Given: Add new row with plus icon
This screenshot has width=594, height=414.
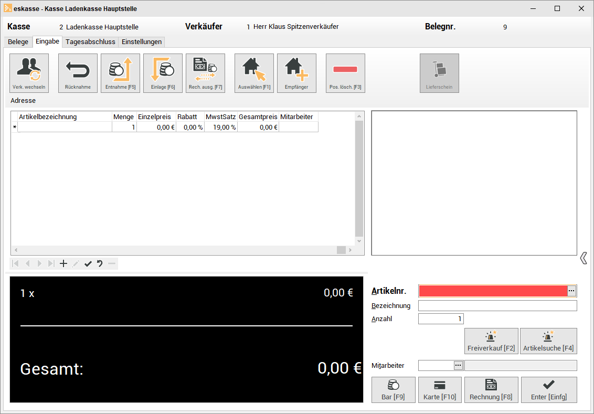Looking at the screenshot, I should tap(63, 263).
